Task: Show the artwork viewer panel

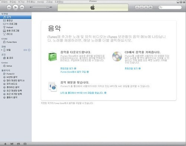Action: [x=25, y=144]
